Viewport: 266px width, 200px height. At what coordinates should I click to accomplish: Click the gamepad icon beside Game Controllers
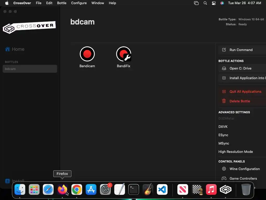click(224, 178)
